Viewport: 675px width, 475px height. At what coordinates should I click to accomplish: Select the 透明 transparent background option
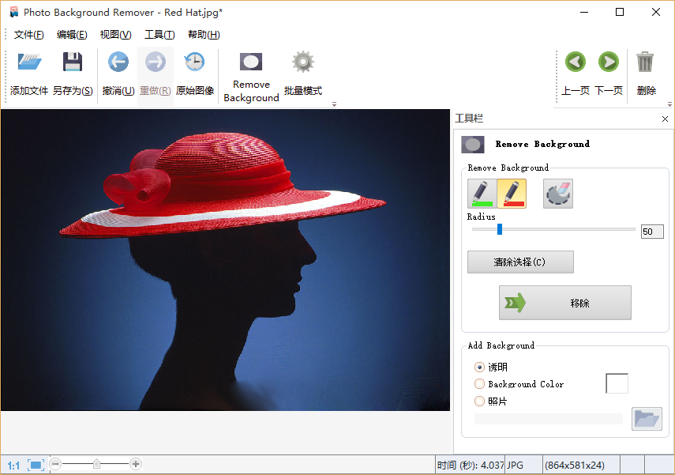pos(480,367)
